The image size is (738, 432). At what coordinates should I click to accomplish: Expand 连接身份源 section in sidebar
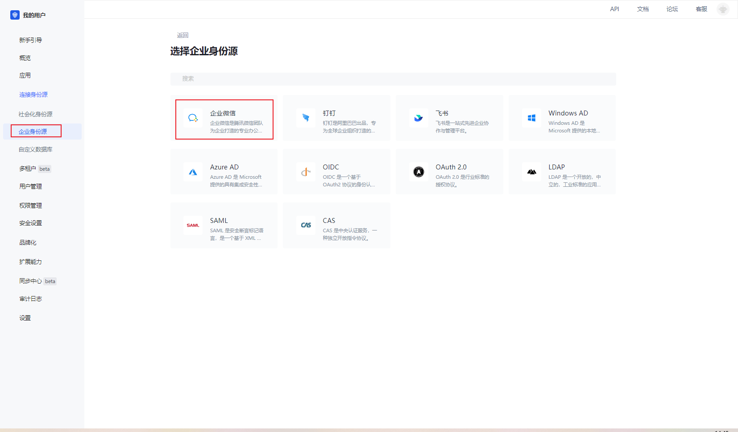coord(33,95)
